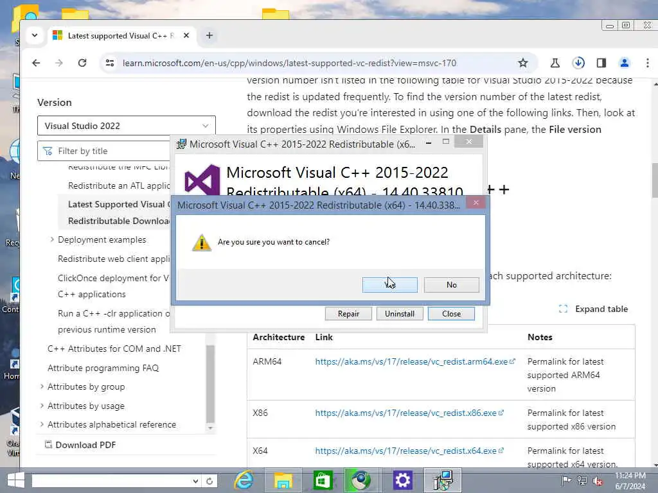658x493 pixels.
Task: Click the Download PDF link
Action: click(80, 445)
